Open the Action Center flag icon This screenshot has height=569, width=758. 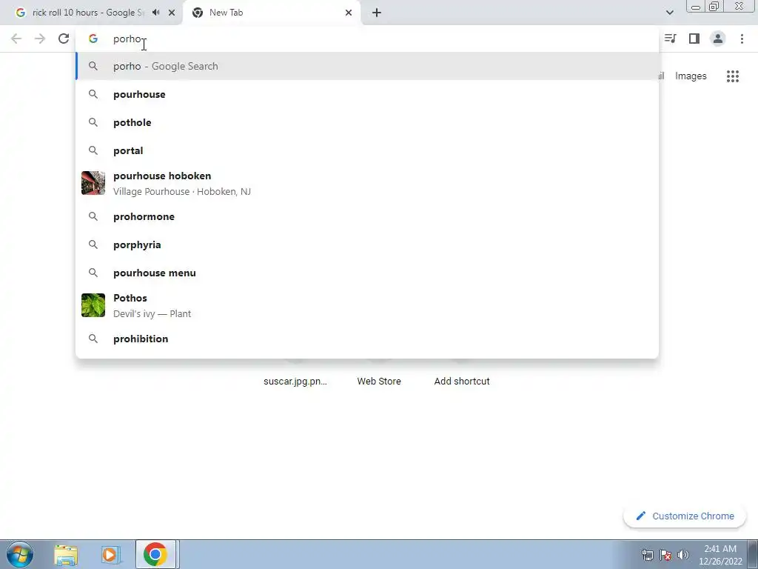[x=665, y=555]
